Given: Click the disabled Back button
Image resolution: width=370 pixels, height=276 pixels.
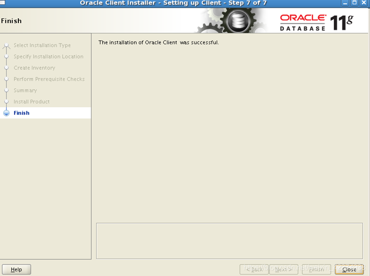Looking at the screenshot, I should coord(254,269).
